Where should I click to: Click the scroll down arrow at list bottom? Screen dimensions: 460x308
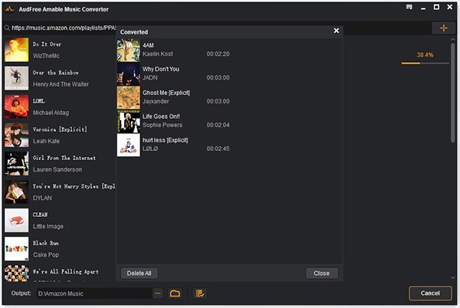[x=453, y=277]
